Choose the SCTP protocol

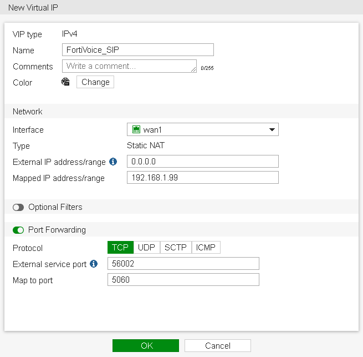pyautogui.click(x=176, y=248)
